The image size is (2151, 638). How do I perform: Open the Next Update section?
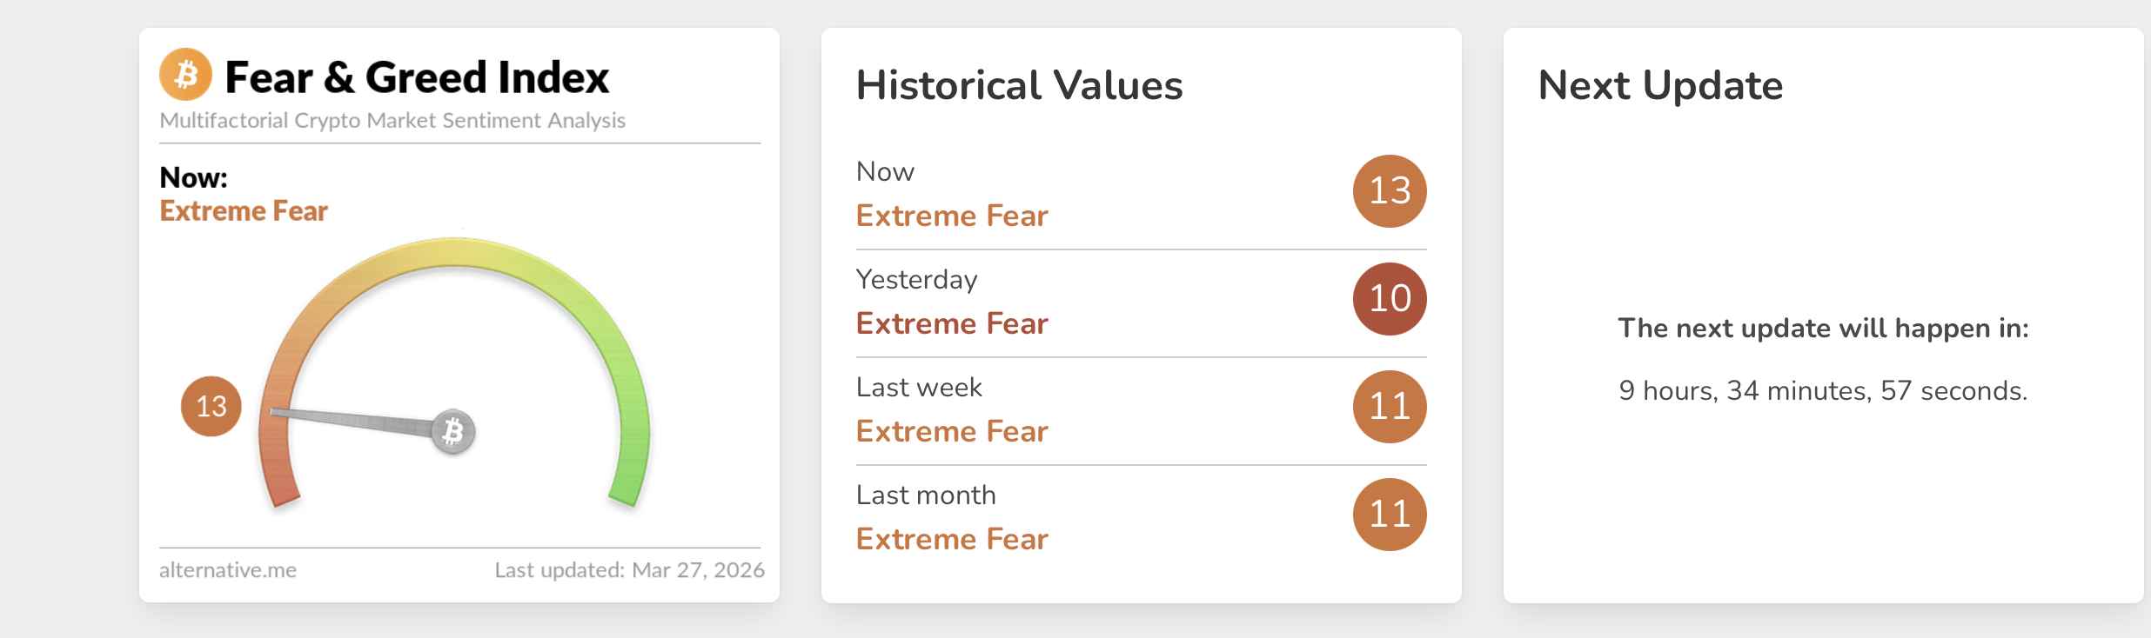coord(1660,84)
